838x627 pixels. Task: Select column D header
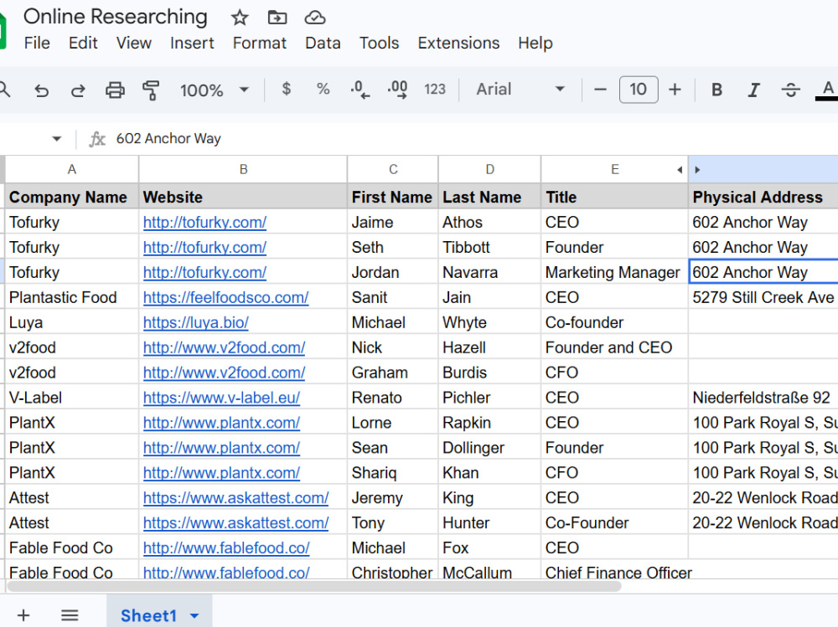pos(489,169)
